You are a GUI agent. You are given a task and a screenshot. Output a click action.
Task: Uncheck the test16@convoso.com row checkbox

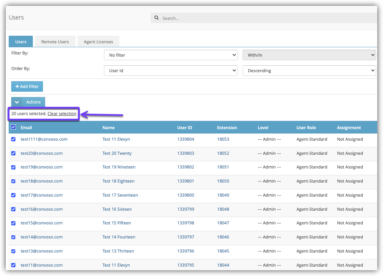13,209
